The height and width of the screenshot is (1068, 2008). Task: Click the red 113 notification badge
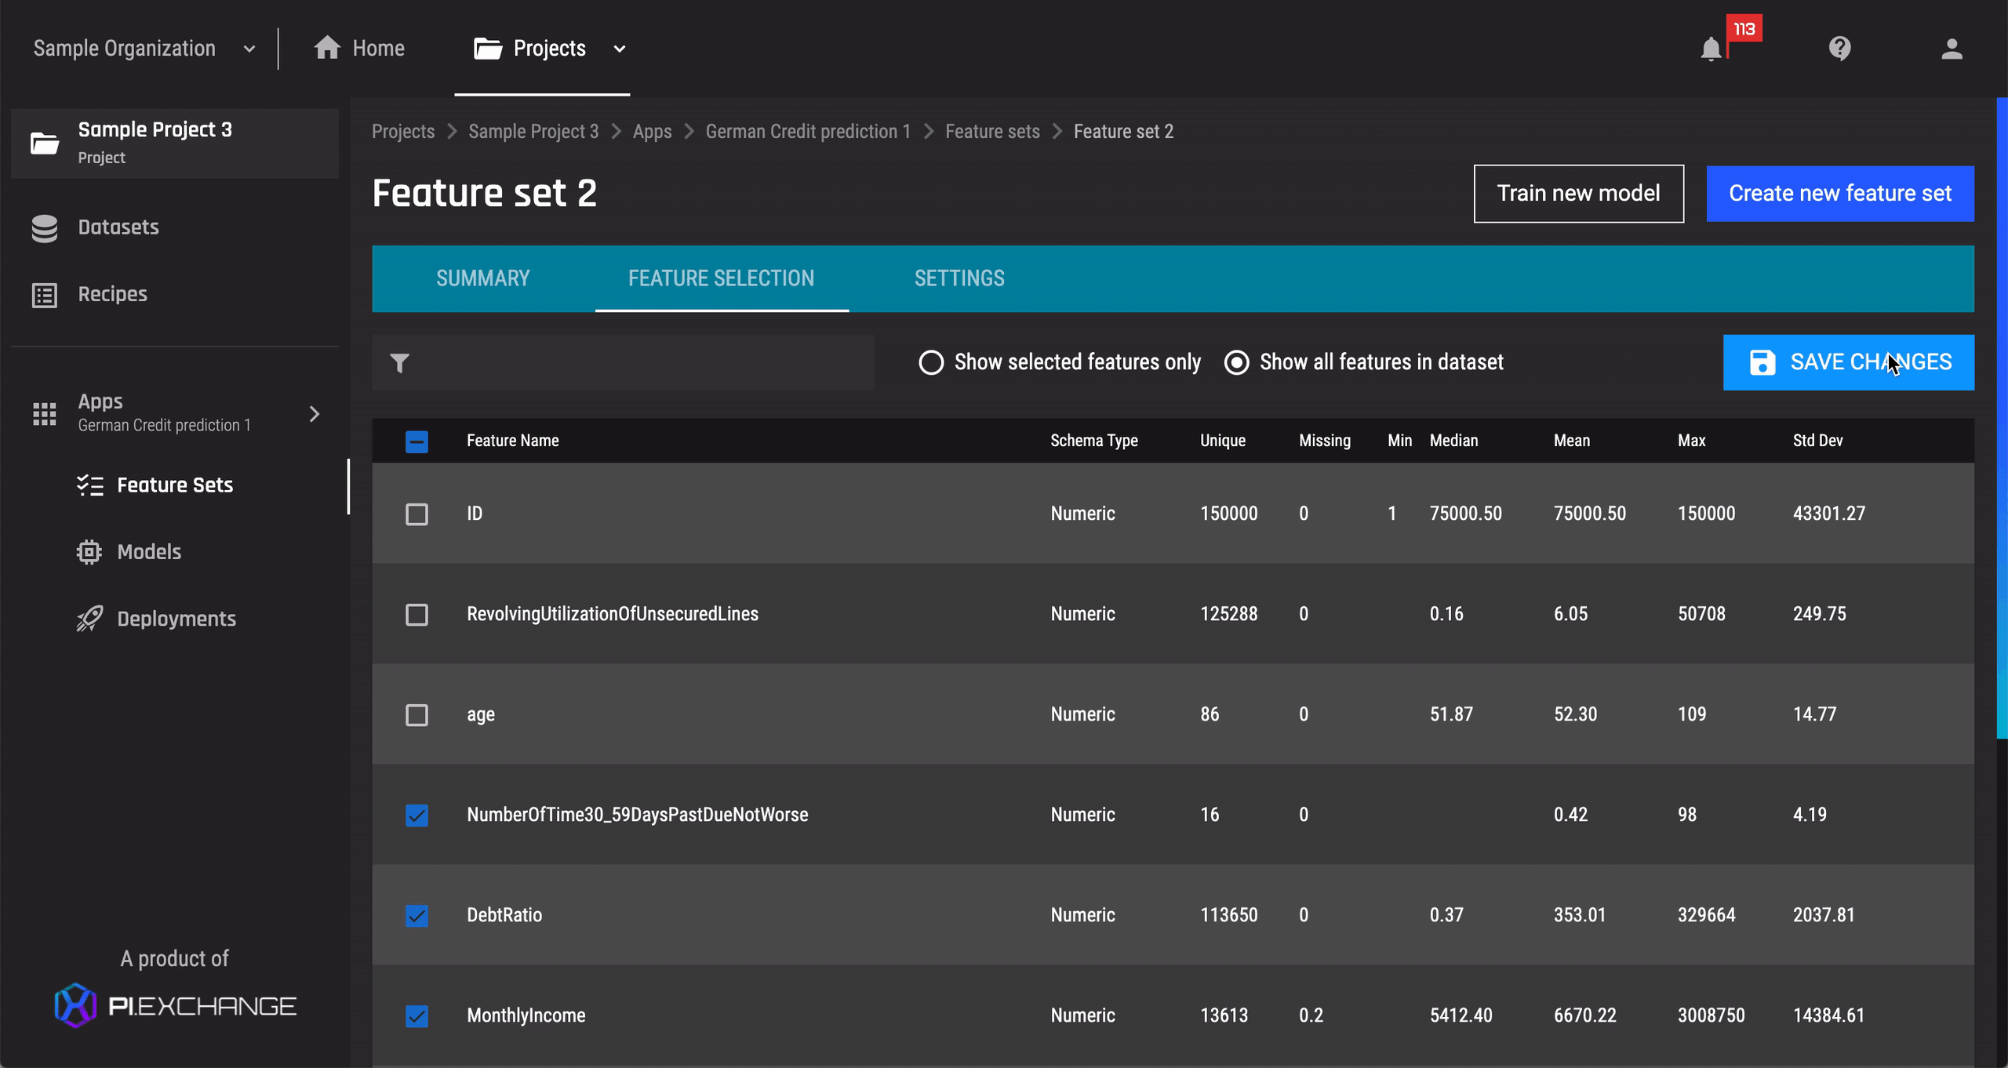click(x=1744, y=29)
